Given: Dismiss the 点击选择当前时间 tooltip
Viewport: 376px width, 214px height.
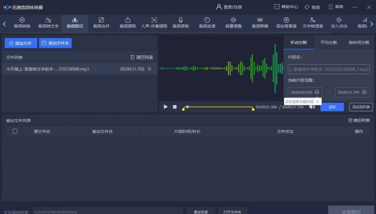Looking at the screenshot, I should [318, 102].
